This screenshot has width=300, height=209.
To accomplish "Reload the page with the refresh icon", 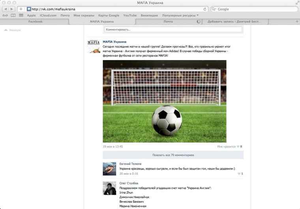I will (205, 9).
